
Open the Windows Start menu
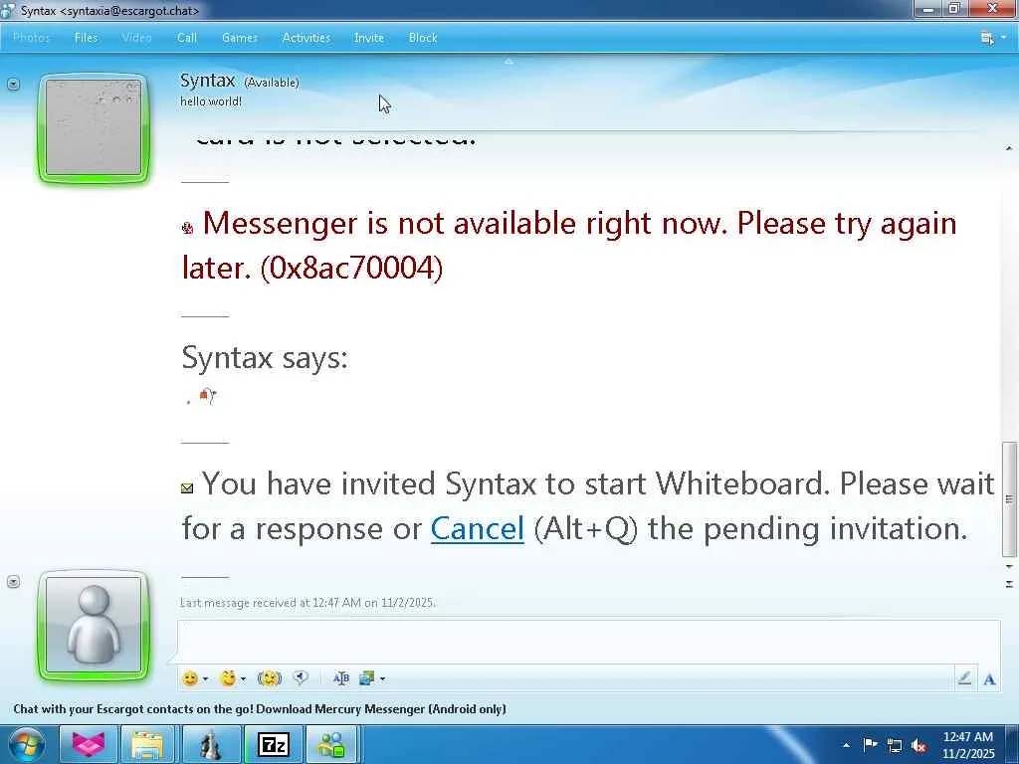(26, 744)
